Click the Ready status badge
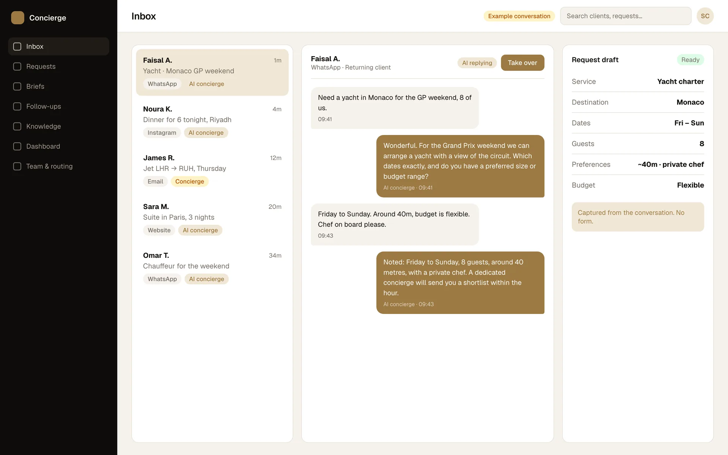Screen dimensions: 728x455 690,60
